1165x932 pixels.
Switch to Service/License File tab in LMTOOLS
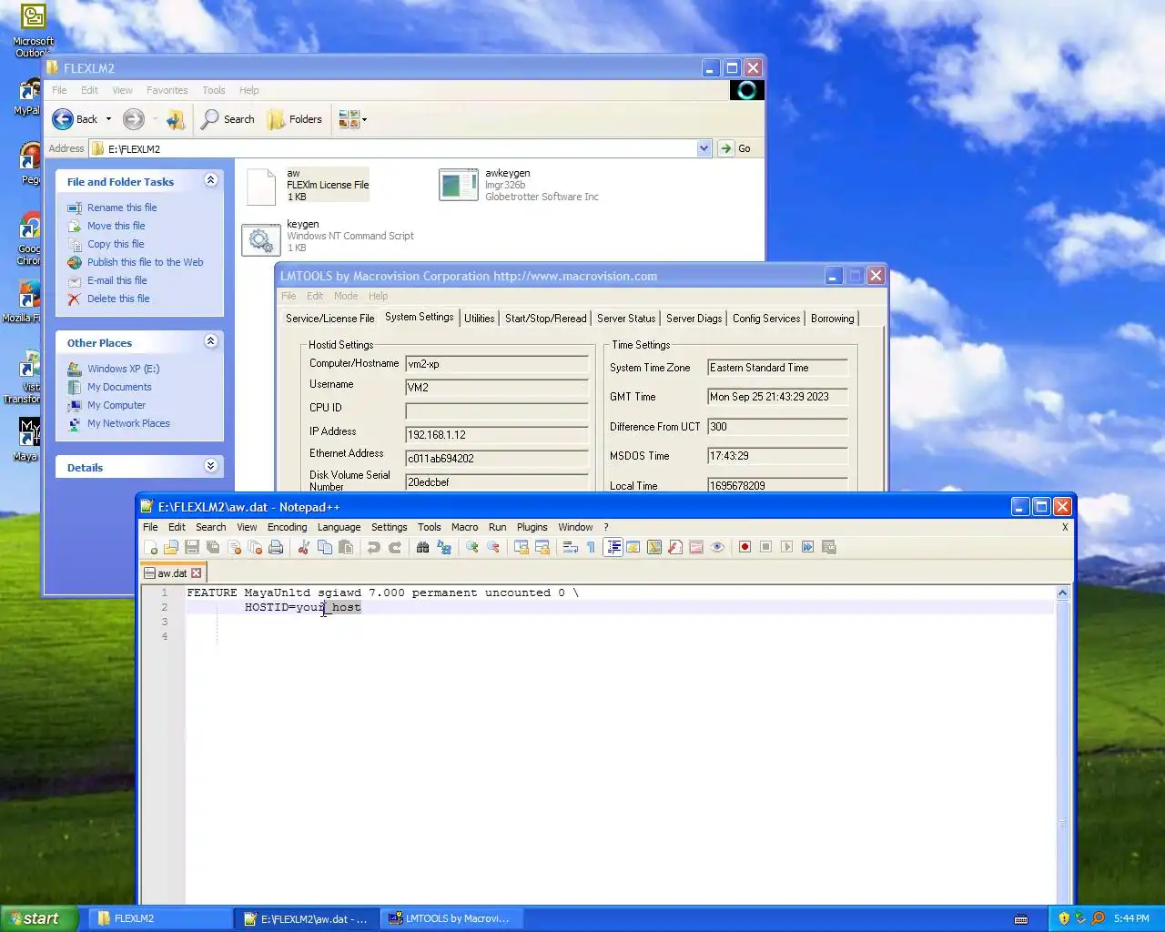pyautogui.click(x=329, y=319)
